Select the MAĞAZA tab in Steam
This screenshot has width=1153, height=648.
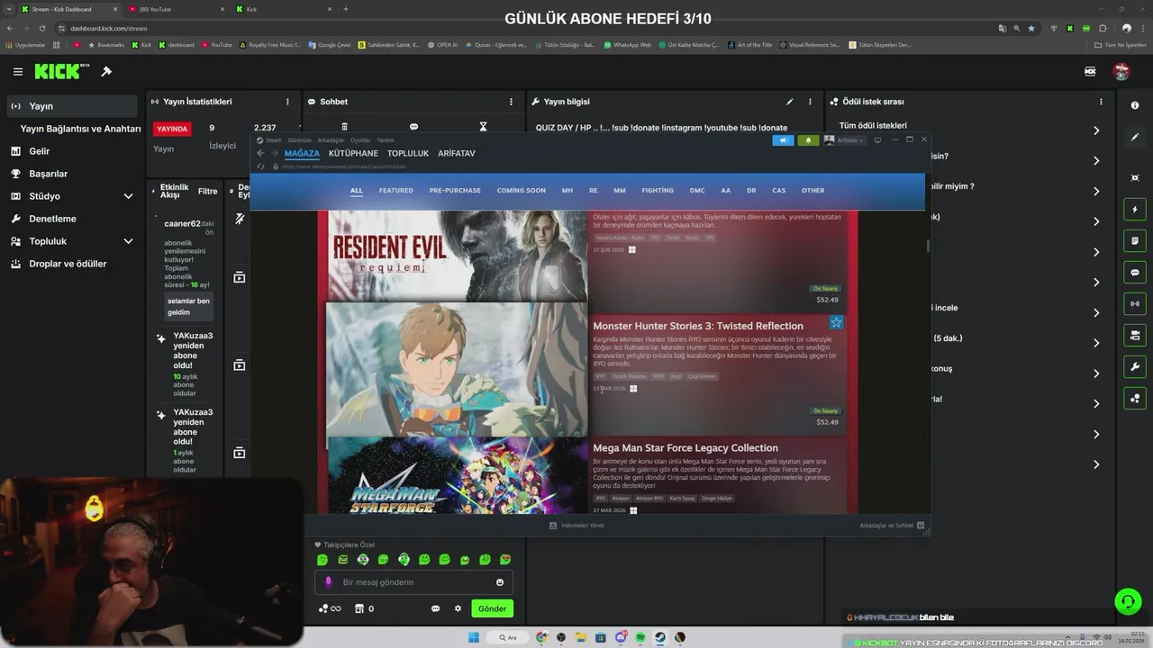[x=302, y=153]
